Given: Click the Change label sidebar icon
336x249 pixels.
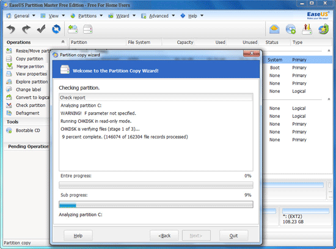Looking at the screenshot, I should 9,90.
